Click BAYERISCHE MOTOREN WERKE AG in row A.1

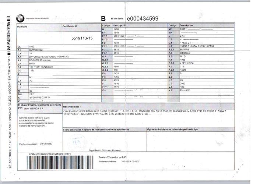(49, 57)
